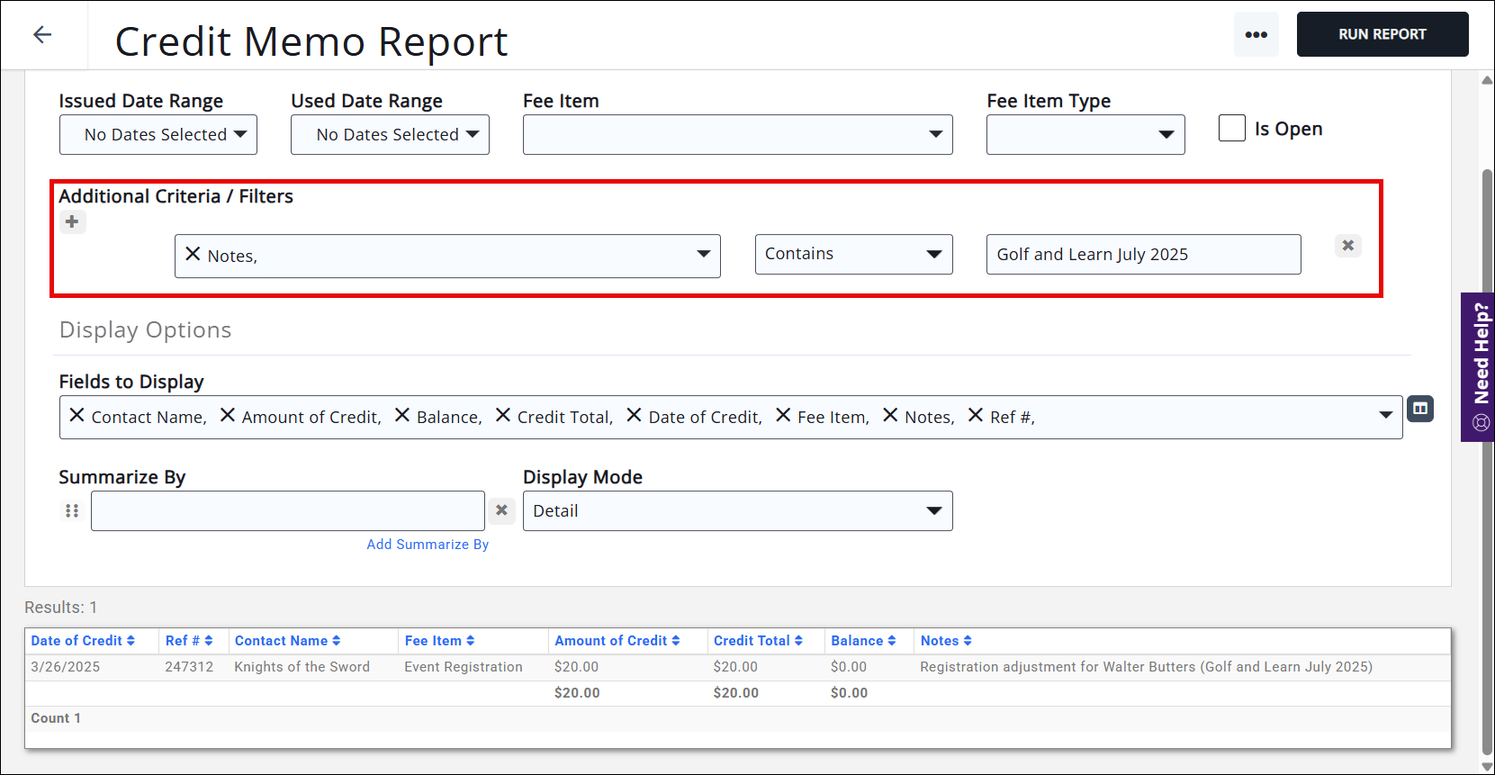Remove Notes tag from criteria field
This screenshot has width=1495, height=775.
tap(193, 255)
